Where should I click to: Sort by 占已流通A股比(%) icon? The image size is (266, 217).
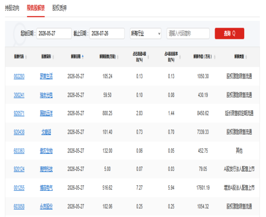click(x=148, y=57)
